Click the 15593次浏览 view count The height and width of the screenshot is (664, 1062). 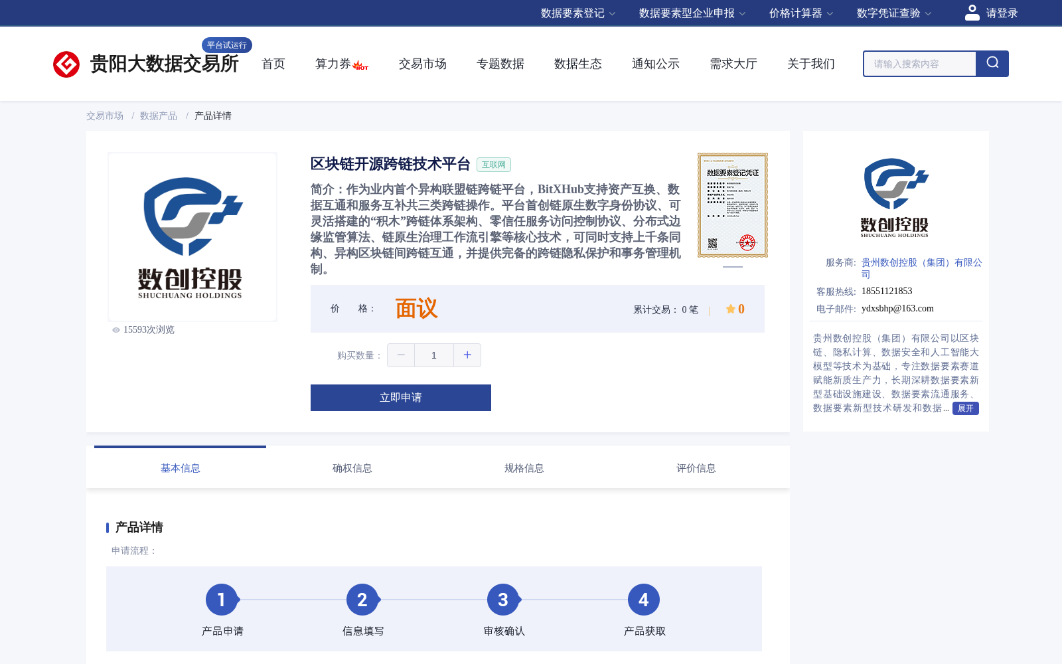coord(149,330)
